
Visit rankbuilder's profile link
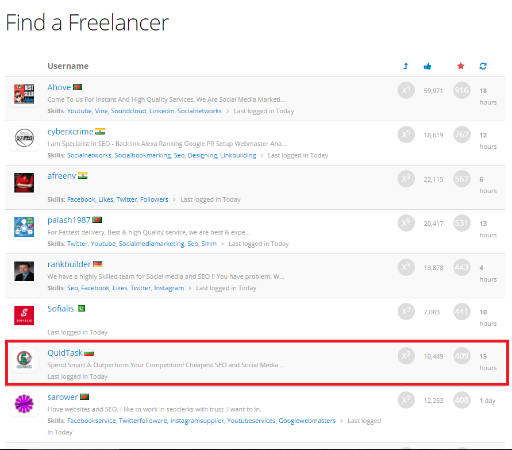tap(69, 264)
